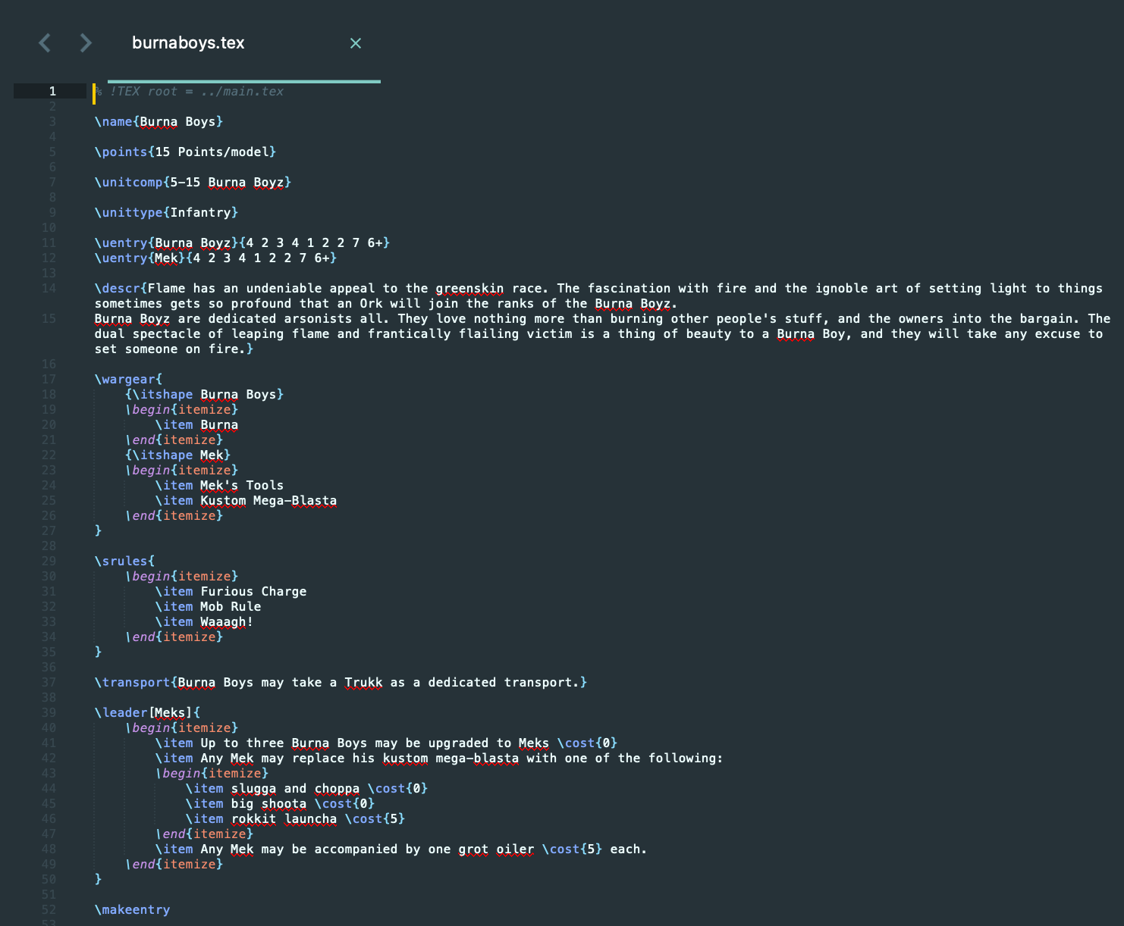Click the misspelled word 'Trukk'
This screenshot has height=926, width=1124.
pyautogui.click(x=363, y=683)
